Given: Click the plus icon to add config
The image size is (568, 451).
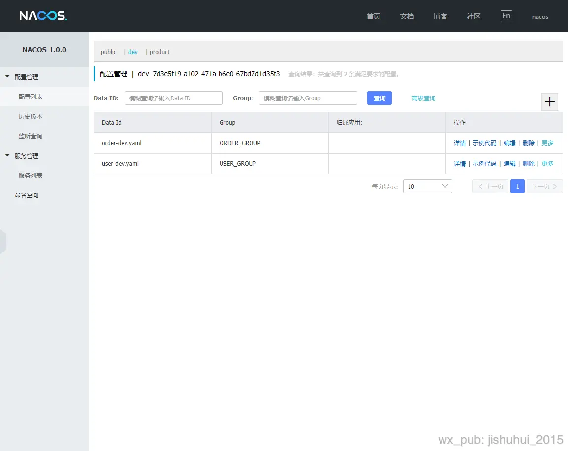Looking at the screenshot, I should [x=549, y=102].
